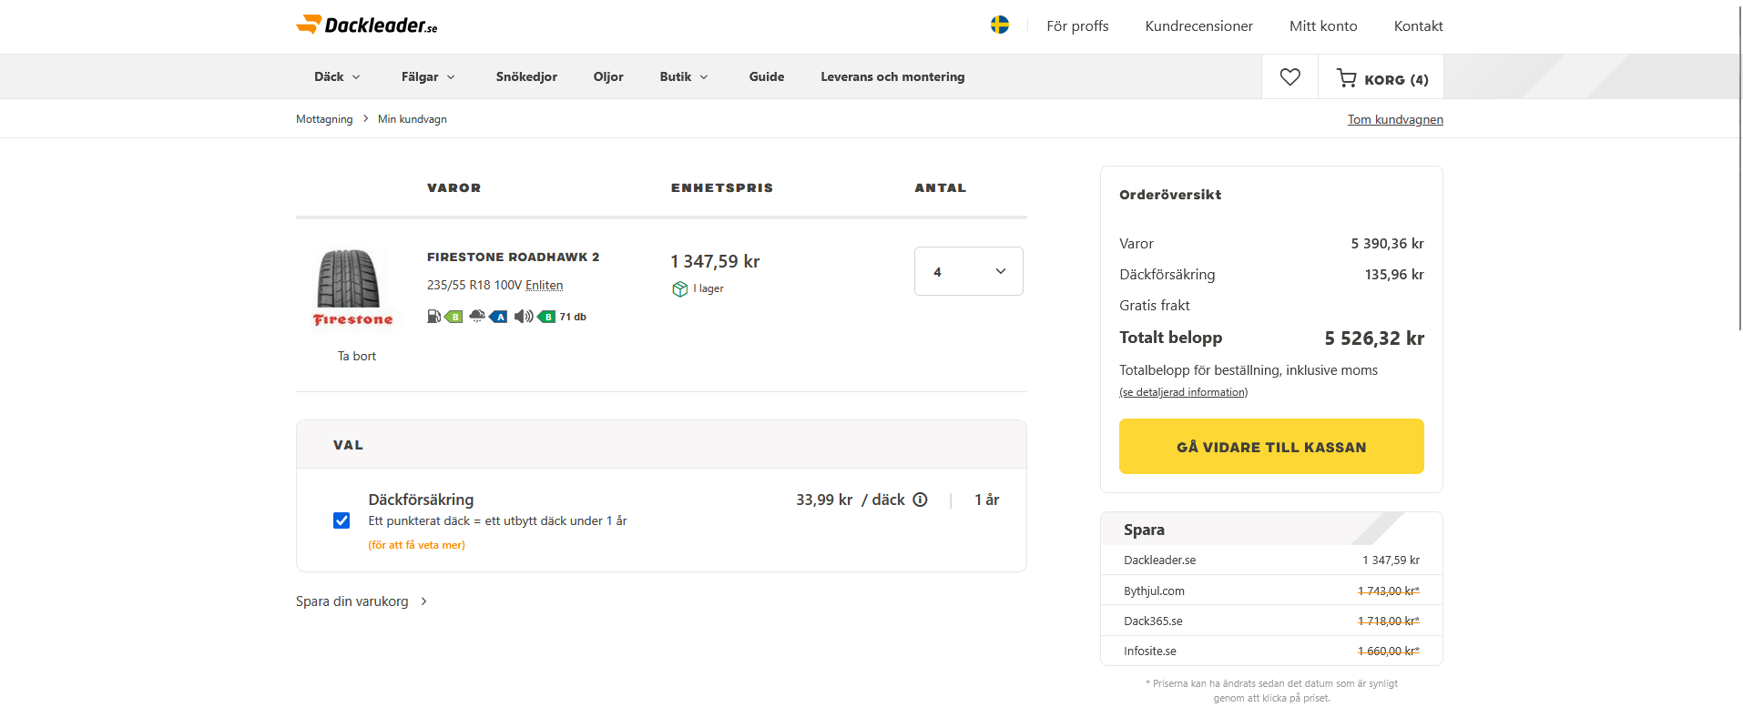Click the Mottagning breadcrumb

pos(324,119)
